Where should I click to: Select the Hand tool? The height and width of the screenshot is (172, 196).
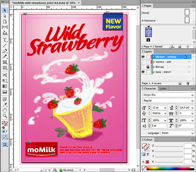(5, 110)
